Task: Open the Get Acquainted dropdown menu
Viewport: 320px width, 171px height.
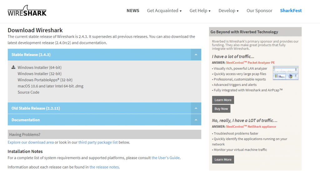Action: pos(164,11)
